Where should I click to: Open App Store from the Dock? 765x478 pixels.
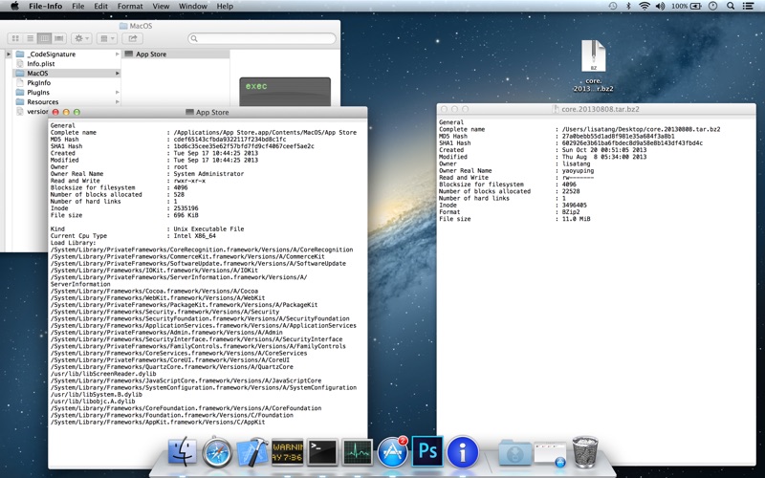pyautogui.click(x=393, y=451)
